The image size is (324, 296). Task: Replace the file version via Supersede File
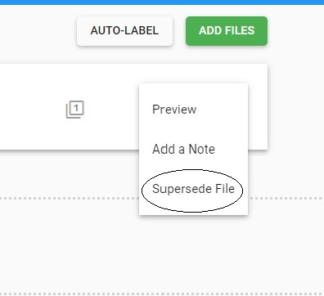193,189
